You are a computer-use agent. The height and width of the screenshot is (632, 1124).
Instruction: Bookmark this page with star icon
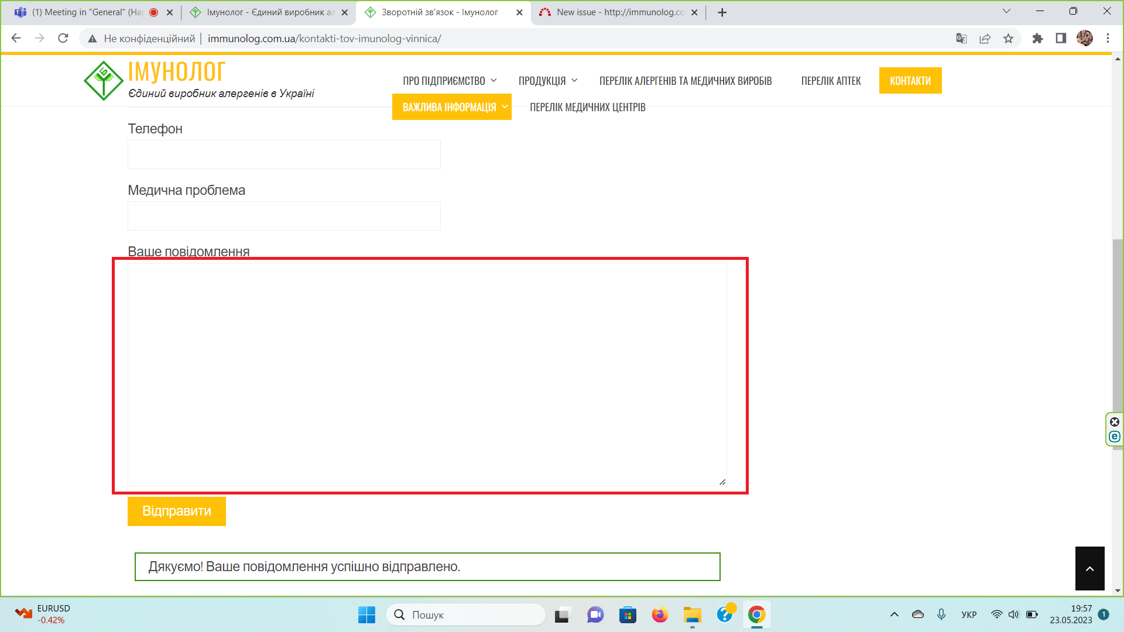[x=1008, y=39]
